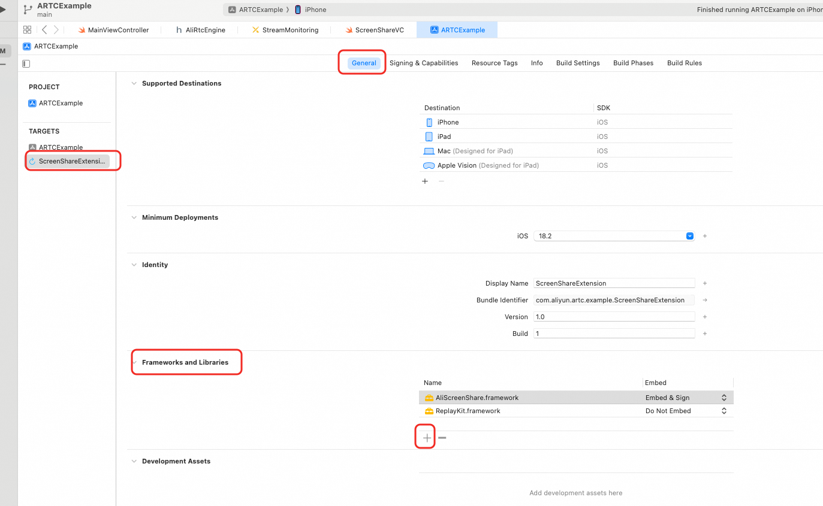The height and width of the screenshot is (506, 823).
Task: Select the ARTCExample editor tab
Action: click(458, 30)
